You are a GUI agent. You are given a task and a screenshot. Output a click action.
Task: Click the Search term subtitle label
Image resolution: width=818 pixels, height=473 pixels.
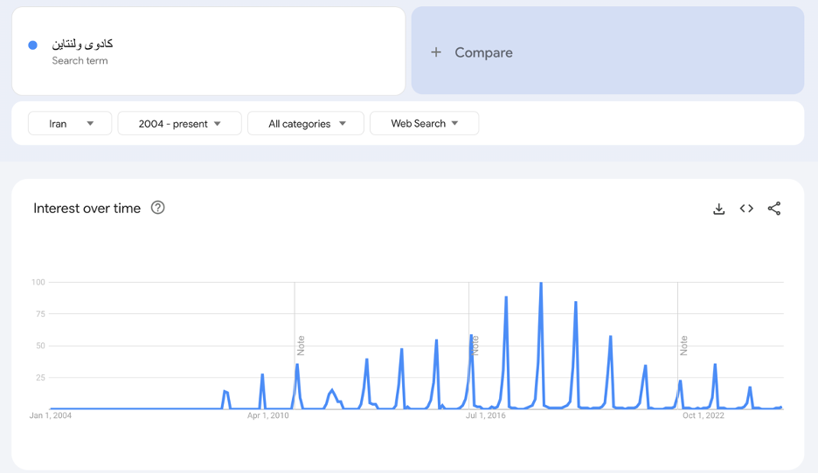(x=80, y=61)
